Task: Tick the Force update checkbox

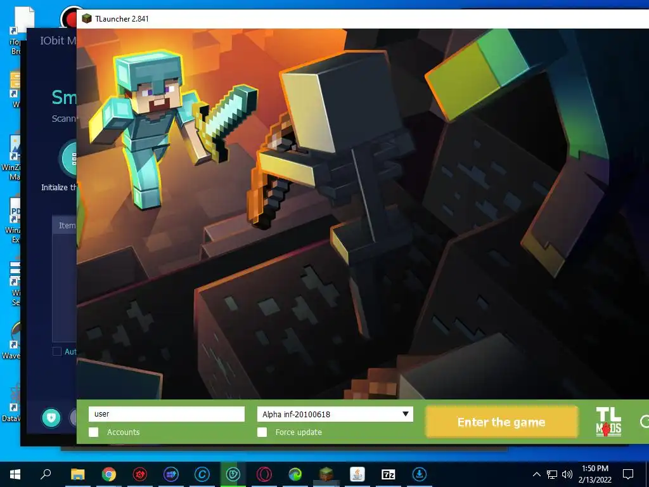Action: pos(262,432)
